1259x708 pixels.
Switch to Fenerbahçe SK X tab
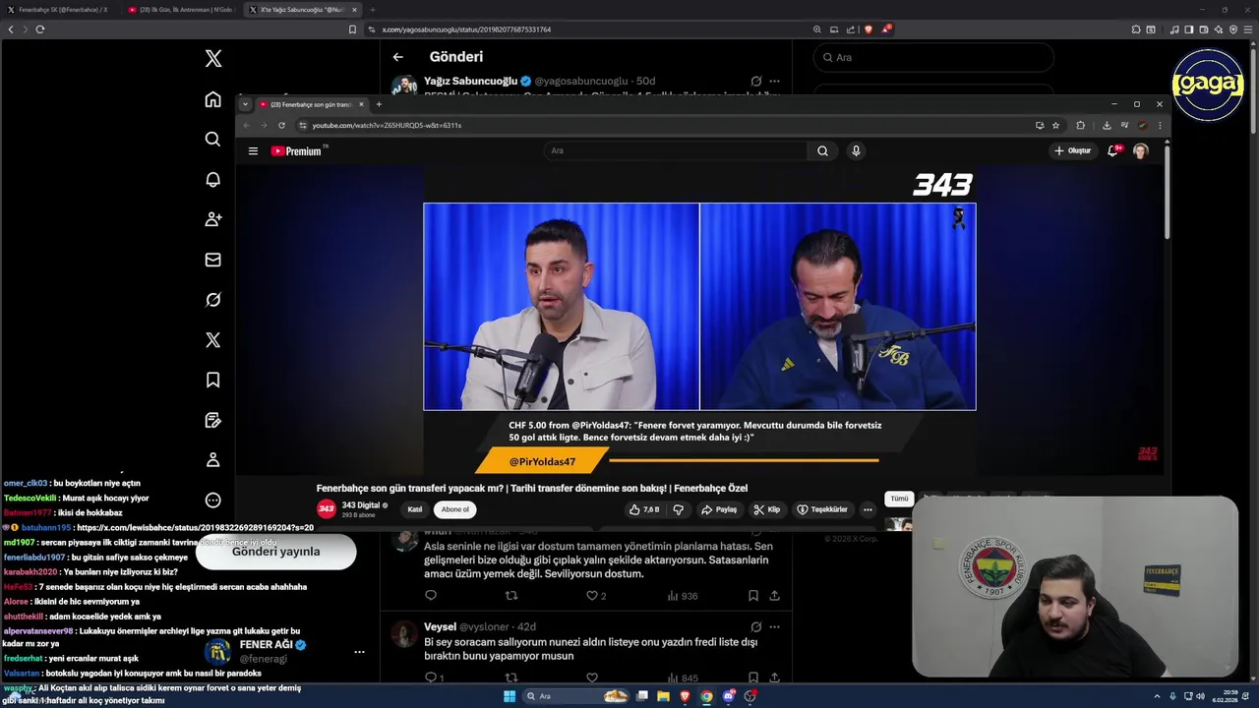[x=62, y=10]
